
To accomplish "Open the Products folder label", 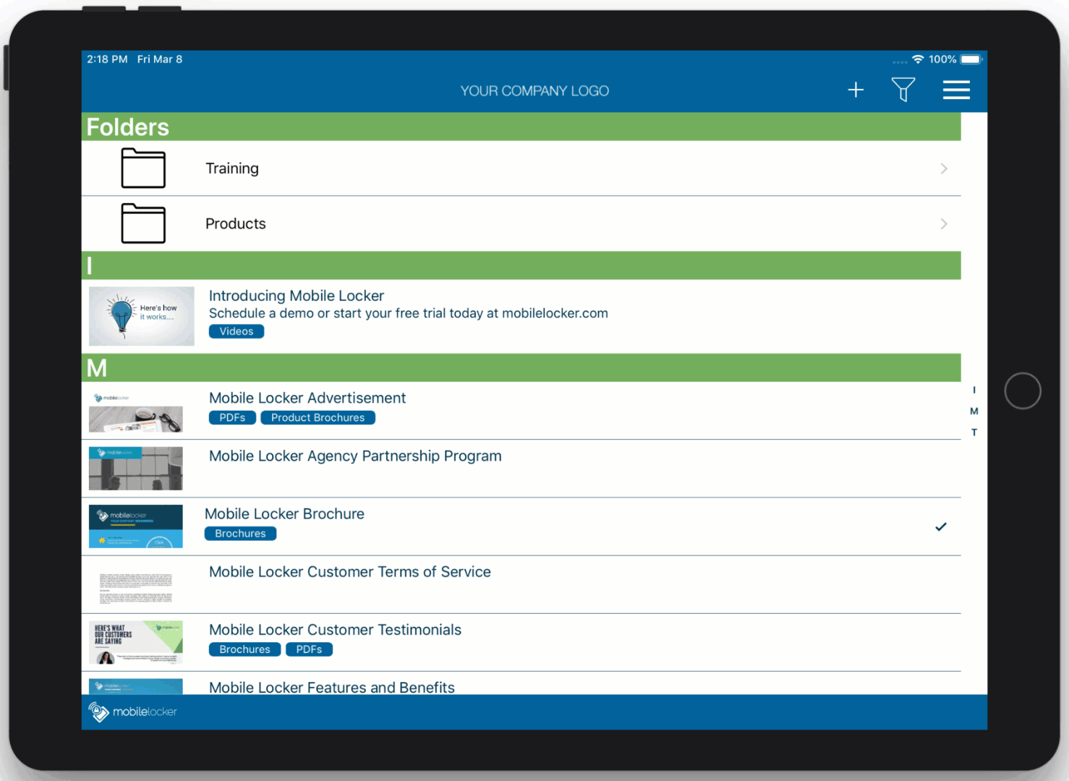I will pos(236,224).
